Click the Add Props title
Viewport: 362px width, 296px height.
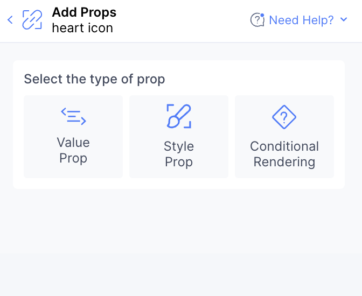coord(84,12)
